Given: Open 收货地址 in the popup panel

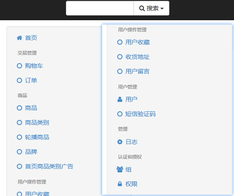Looking at the screenshot, I should 137,57.
